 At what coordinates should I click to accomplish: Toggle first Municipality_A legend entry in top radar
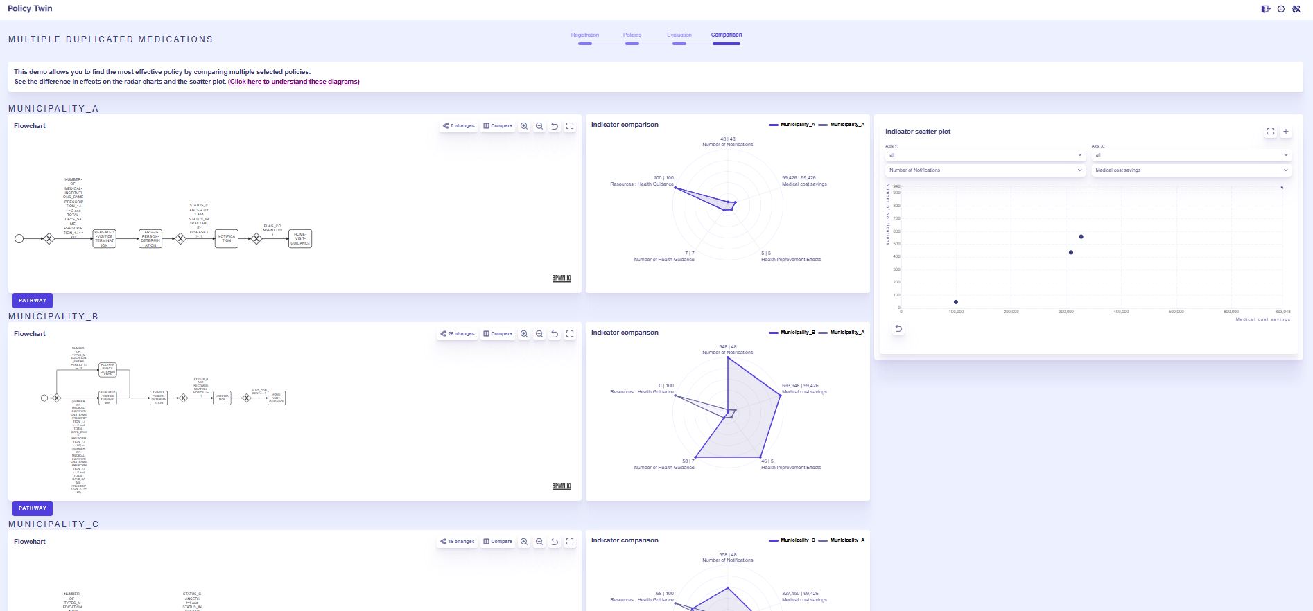(791, 125)
